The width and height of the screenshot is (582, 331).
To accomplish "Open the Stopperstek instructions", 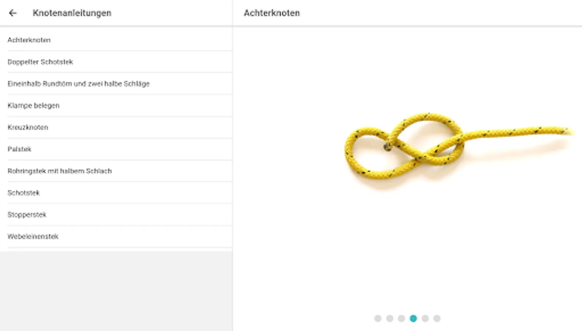I will click(116, 214).
